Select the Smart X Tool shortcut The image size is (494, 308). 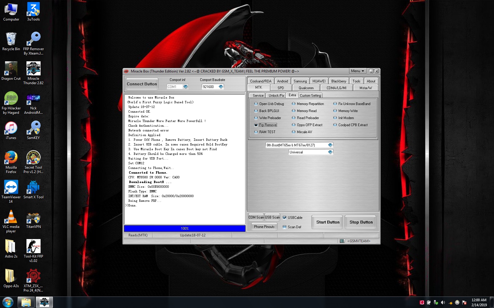tap(33, 190)
